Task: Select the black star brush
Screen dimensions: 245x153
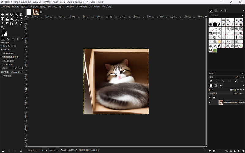Action: pyautogui.click(x=219, y=24)
